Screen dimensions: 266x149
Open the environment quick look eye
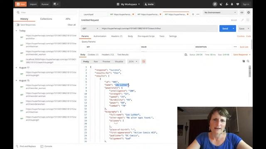point(242,12)
